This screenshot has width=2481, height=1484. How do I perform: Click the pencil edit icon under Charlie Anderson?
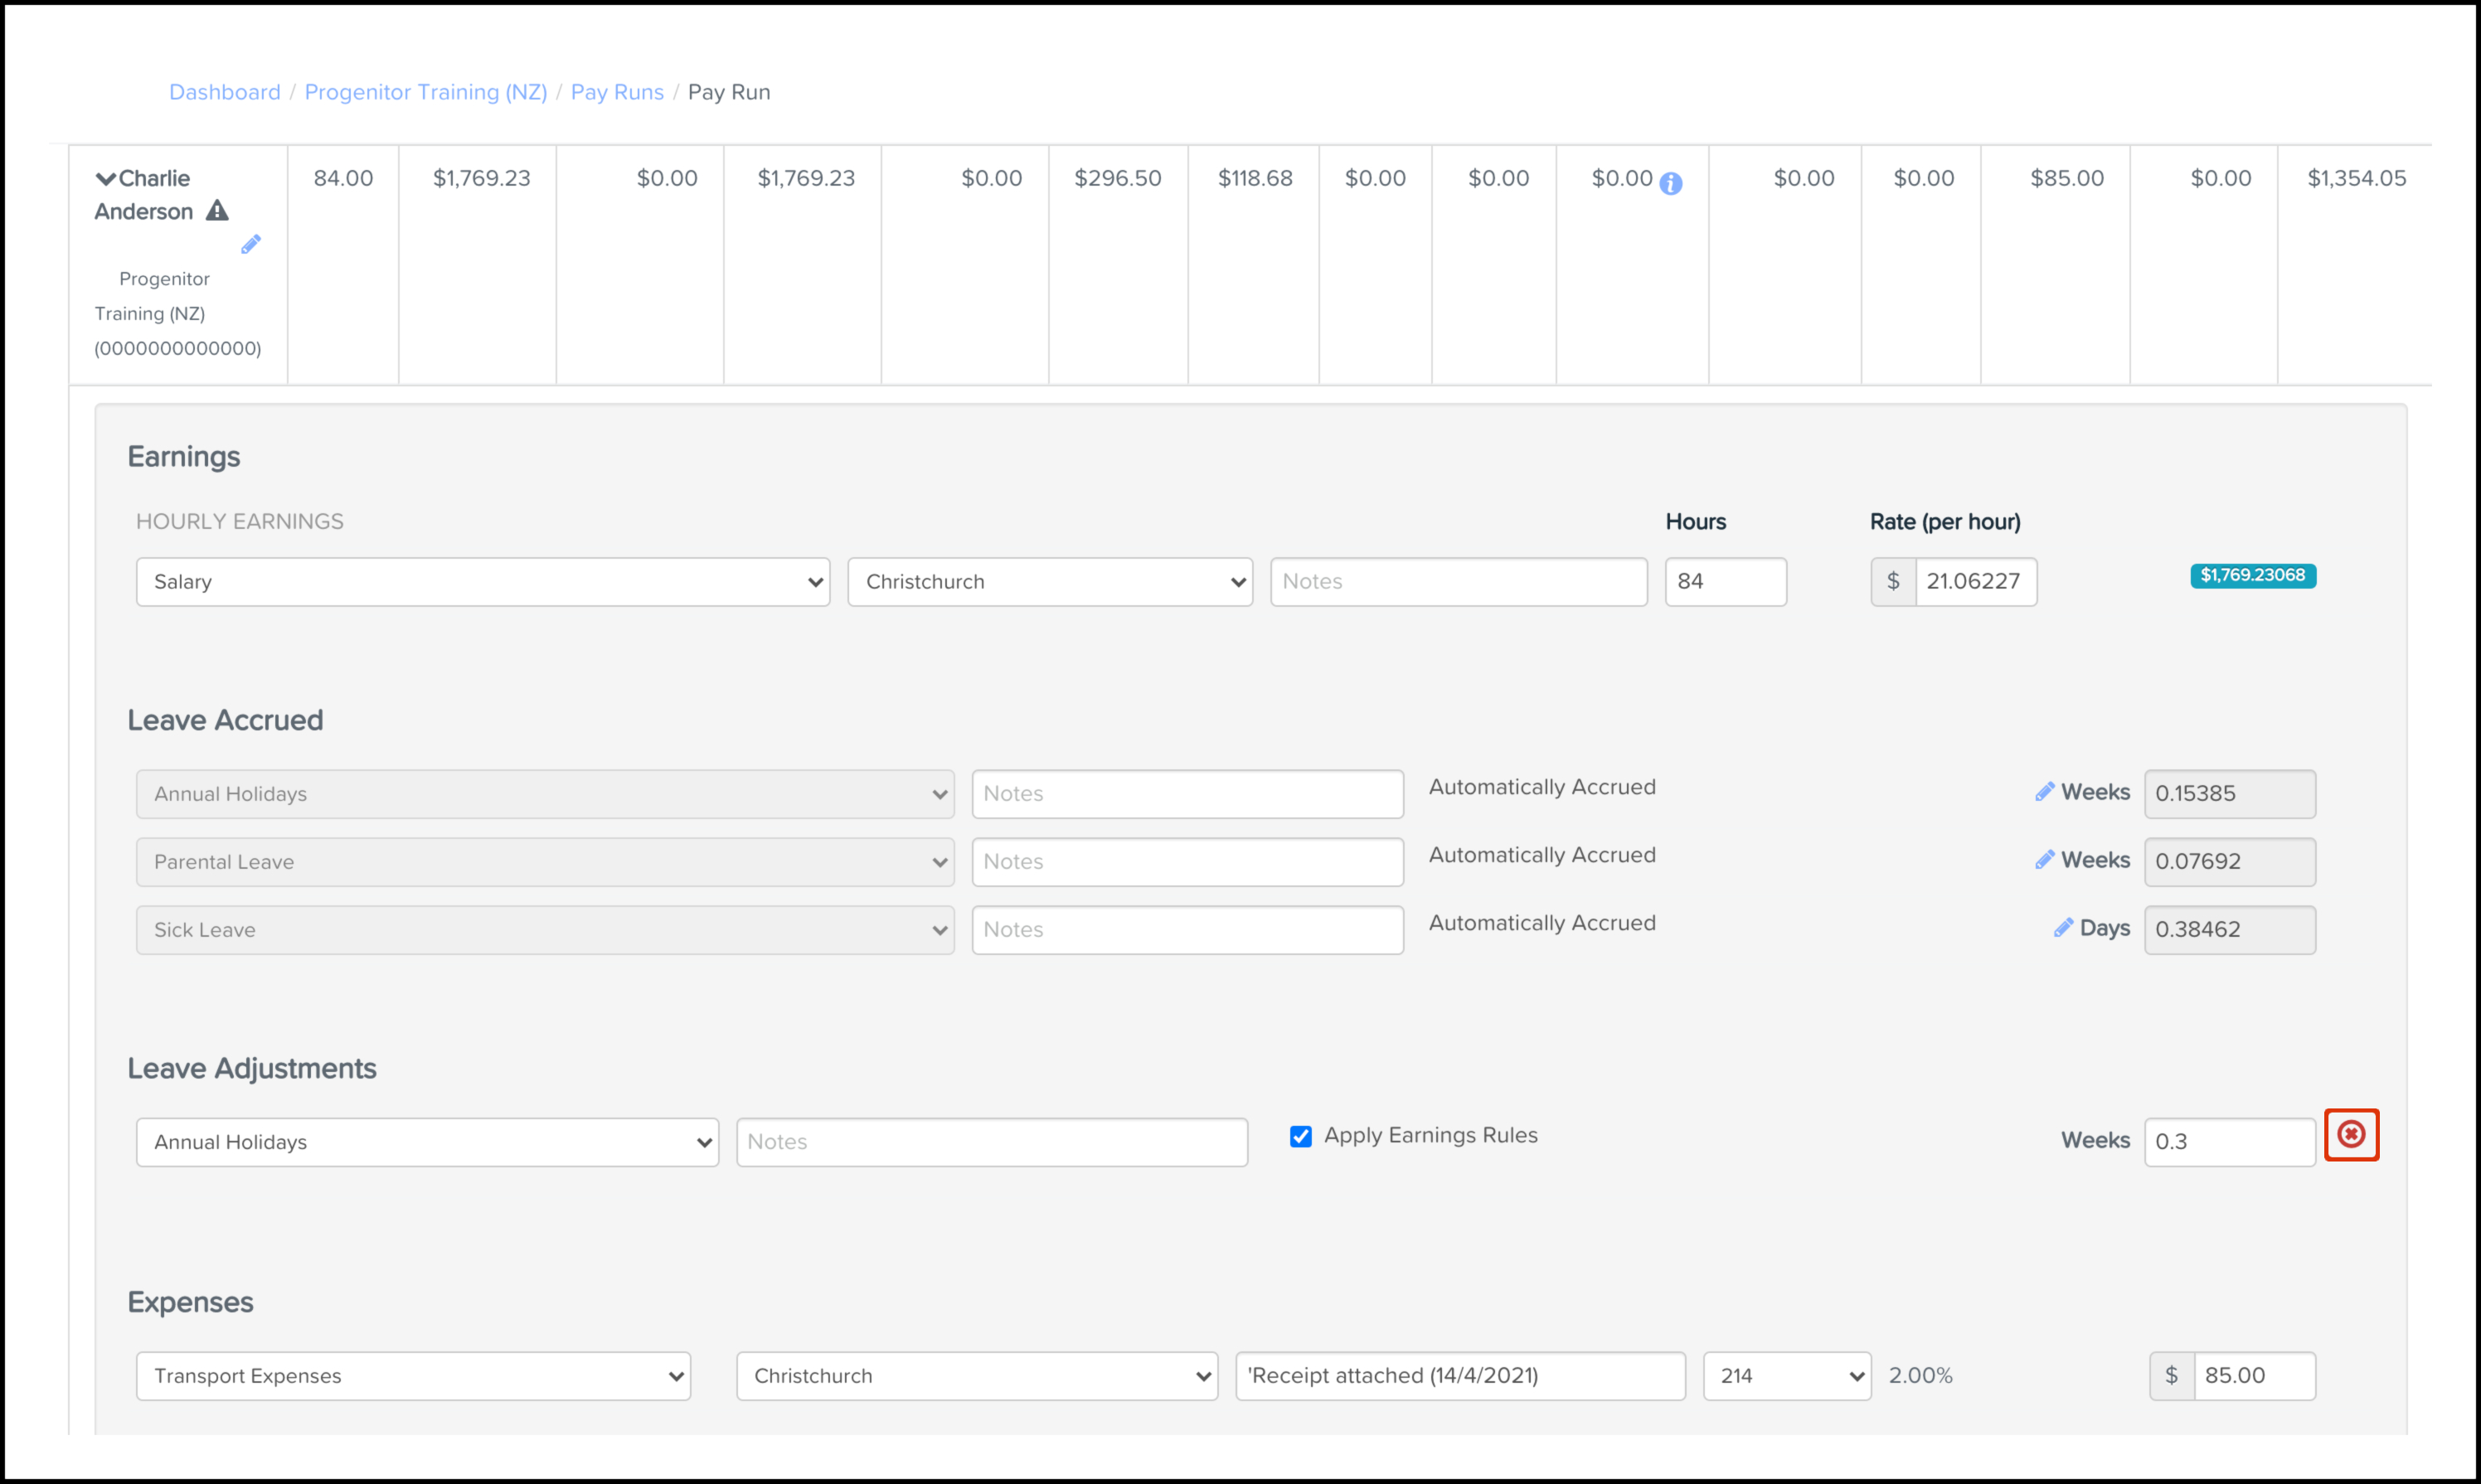(x=251, y=244)
